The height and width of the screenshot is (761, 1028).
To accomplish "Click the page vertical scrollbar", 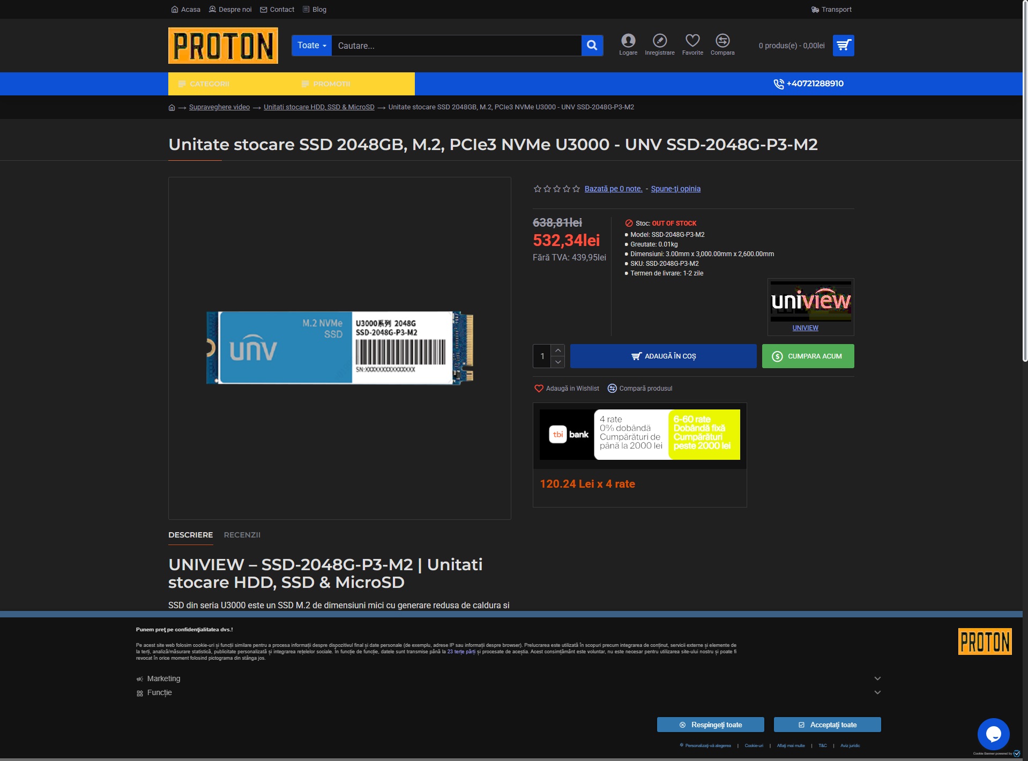I will tap(1025, 182).
